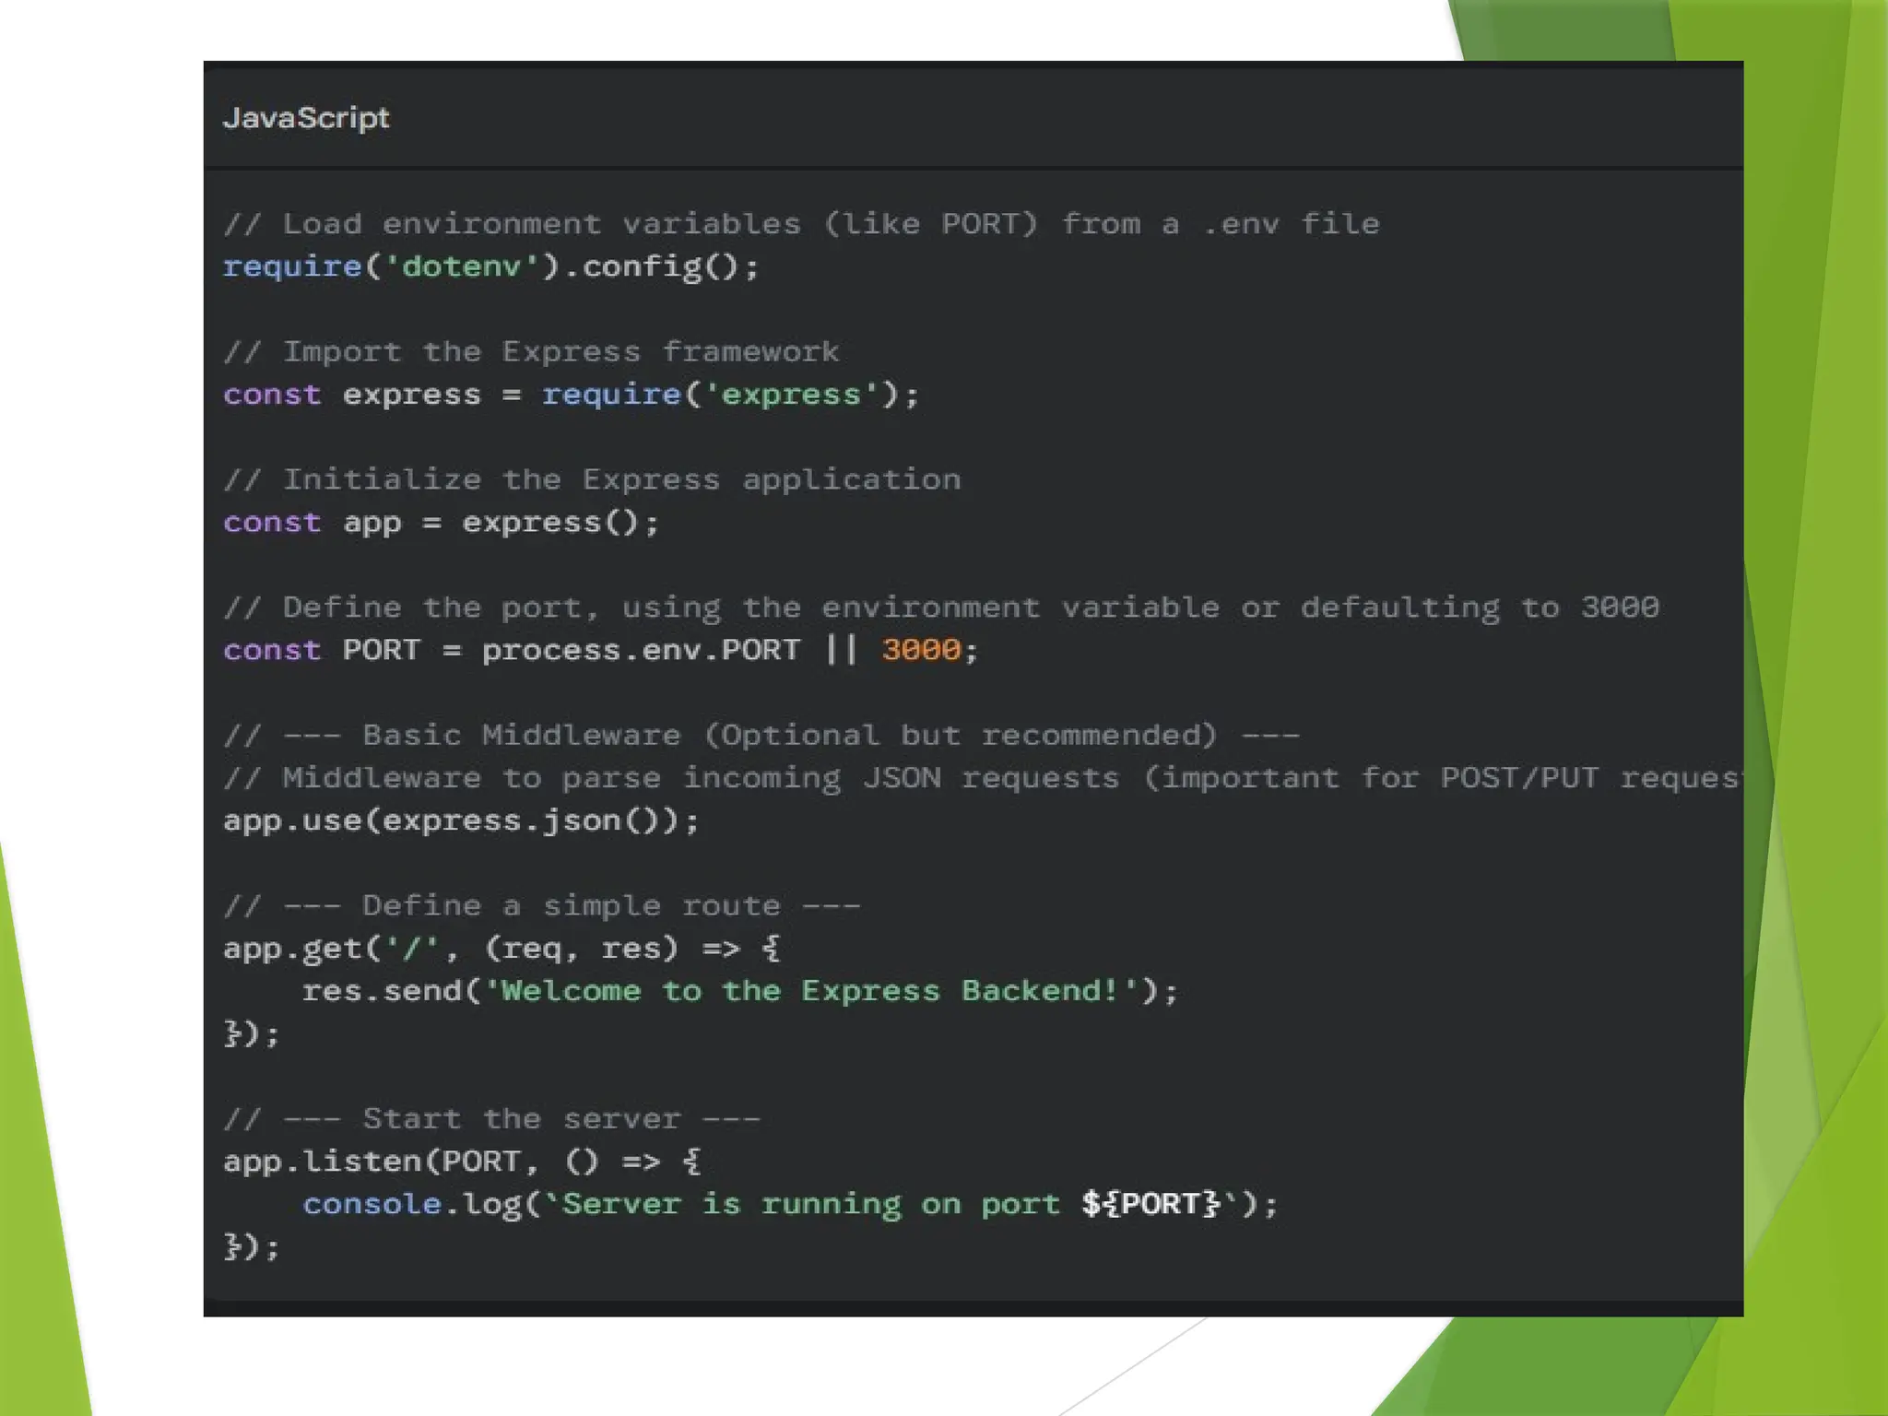
Task: Click the const app = express() line
Action: (441, 523)
